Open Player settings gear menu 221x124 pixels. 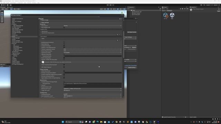tap(123, 19)
